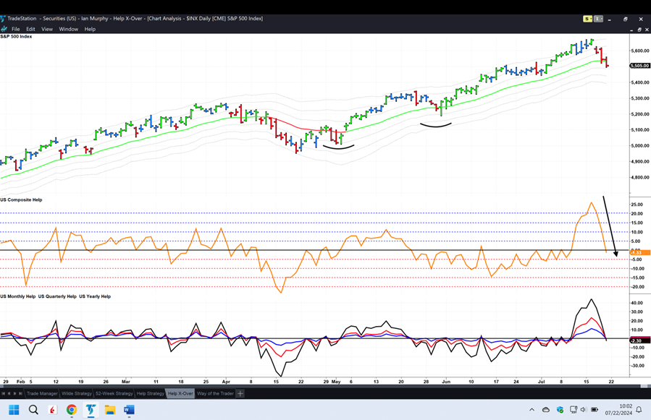Viewport: 651px width, 420px height.
Task: Switch to the Help Strategy workspace tab
Action: (x=151, y=393)
